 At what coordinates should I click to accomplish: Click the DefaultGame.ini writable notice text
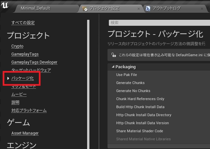click(164, 55)
